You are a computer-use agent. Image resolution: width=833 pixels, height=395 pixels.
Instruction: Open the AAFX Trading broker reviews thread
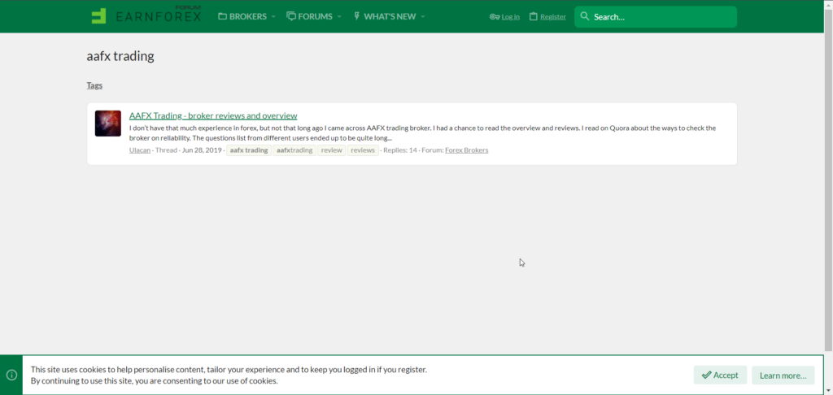213,115
